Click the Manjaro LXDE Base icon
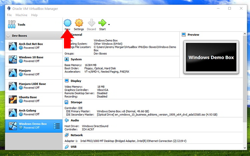 (13, 86)
